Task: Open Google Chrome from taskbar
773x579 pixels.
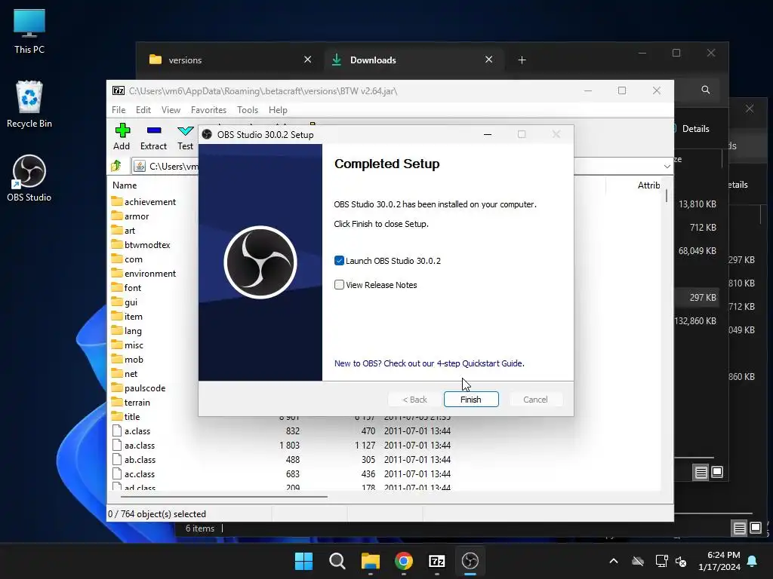Action: tap(403, 561)
